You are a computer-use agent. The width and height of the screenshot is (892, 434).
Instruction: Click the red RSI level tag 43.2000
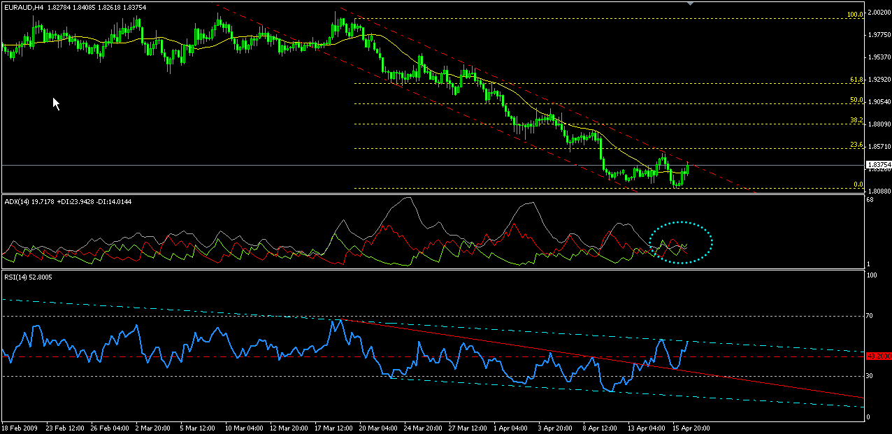pos(877,356)
